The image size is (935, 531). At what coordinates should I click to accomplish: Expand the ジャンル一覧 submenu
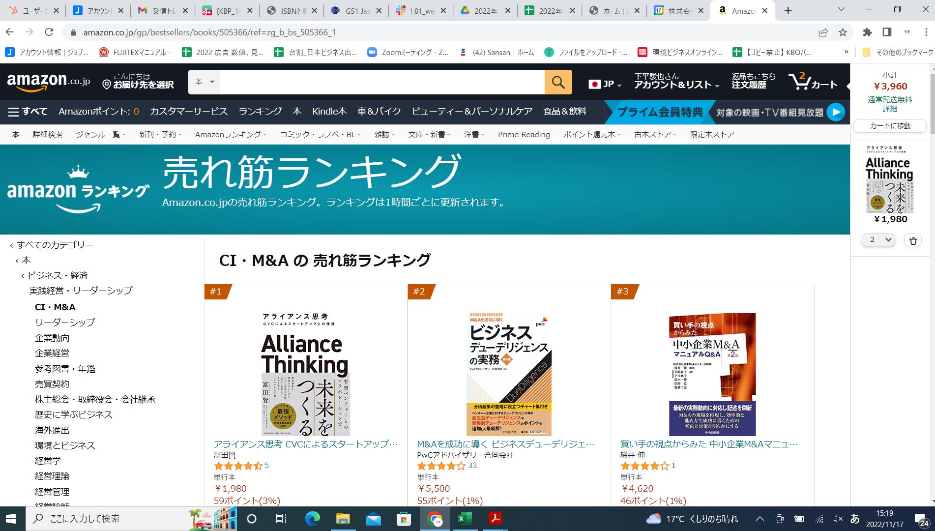click(101, 134)
